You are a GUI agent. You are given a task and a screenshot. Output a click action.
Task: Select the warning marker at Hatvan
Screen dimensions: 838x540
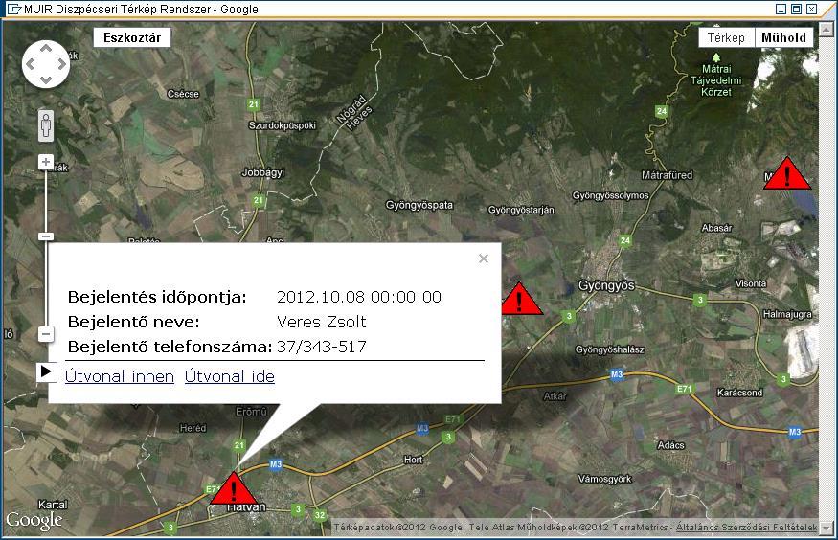click(x=234, y=489)
